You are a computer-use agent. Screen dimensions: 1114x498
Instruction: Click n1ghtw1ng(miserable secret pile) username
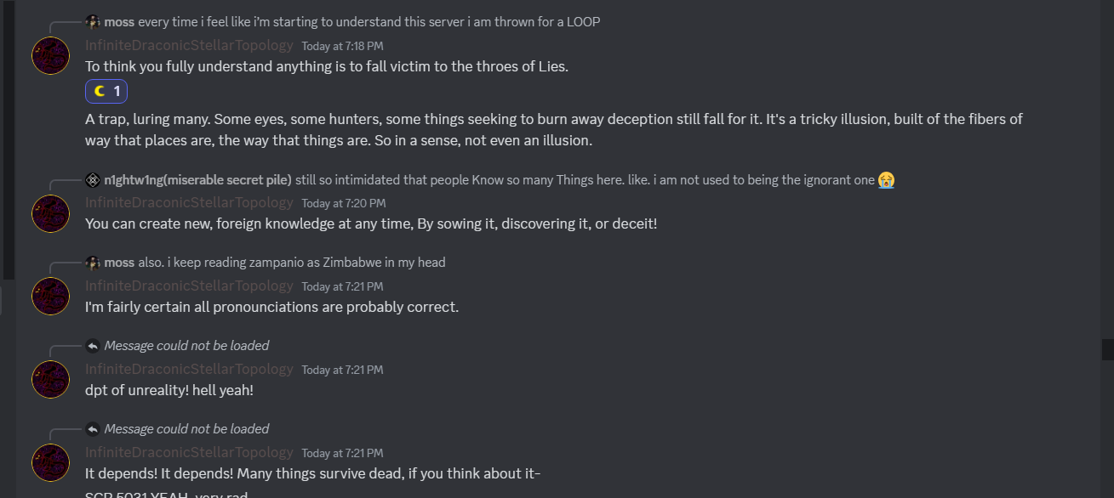198,179
